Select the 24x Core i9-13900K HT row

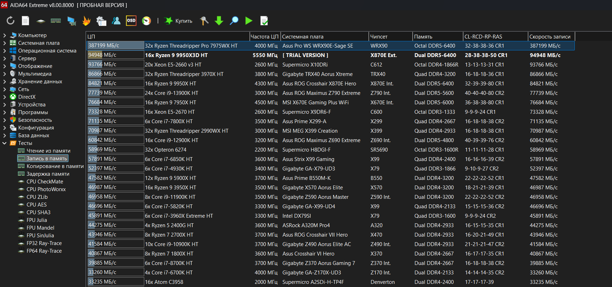[x=331, y=93]
